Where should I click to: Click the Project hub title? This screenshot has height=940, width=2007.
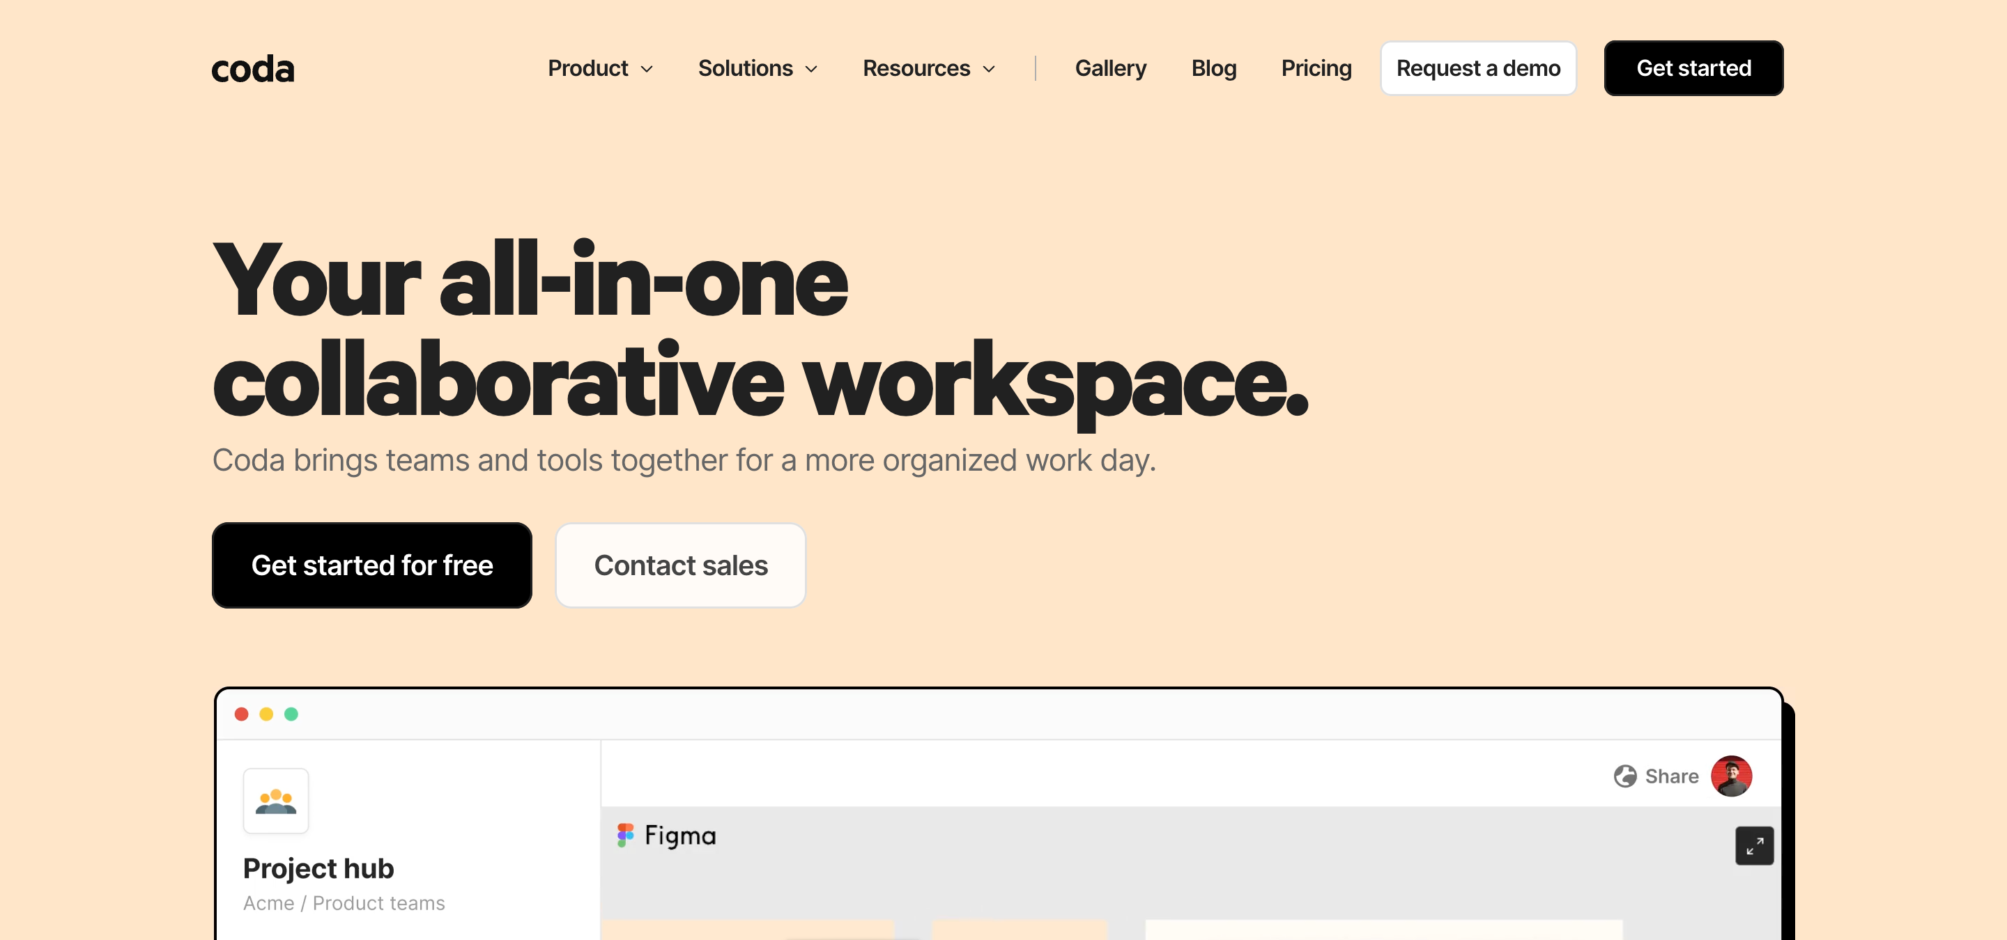tap(318, 868)
